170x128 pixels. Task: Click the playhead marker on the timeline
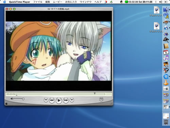(x=95, y=94)
